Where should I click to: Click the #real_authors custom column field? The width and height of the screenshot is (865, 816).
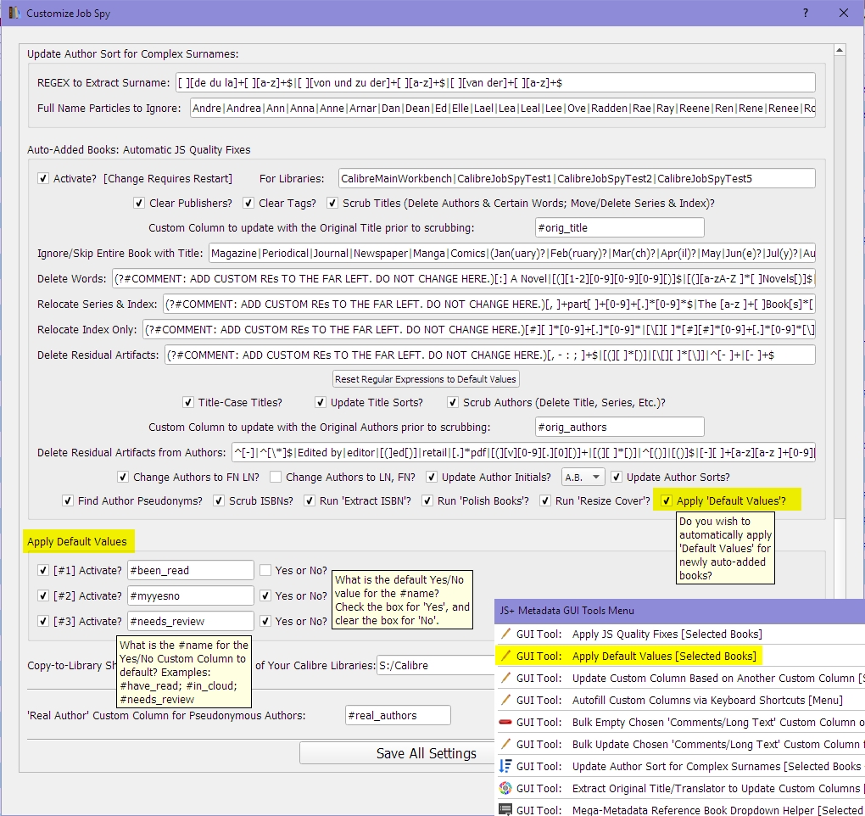[x=398, y=715]
